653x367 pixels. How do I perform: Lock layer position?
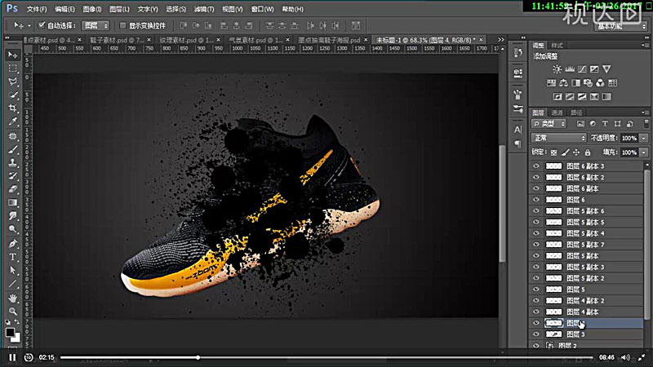576,153
